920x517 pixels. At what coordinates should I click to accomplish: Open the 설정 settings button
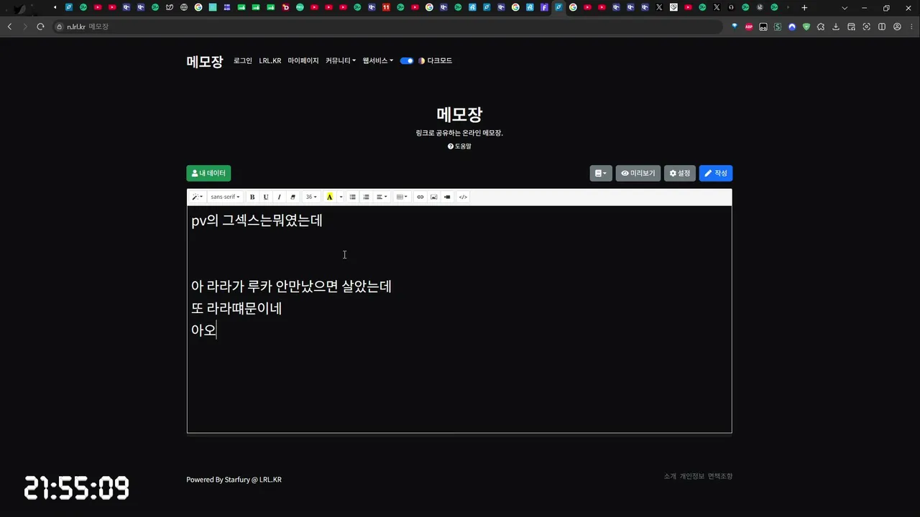click(680, 173)
